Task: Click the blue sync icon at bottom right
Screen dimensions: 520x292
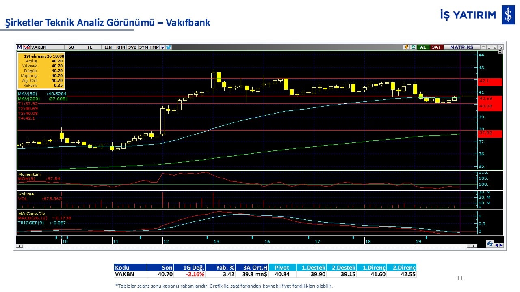Action: [x=490, y=244]
